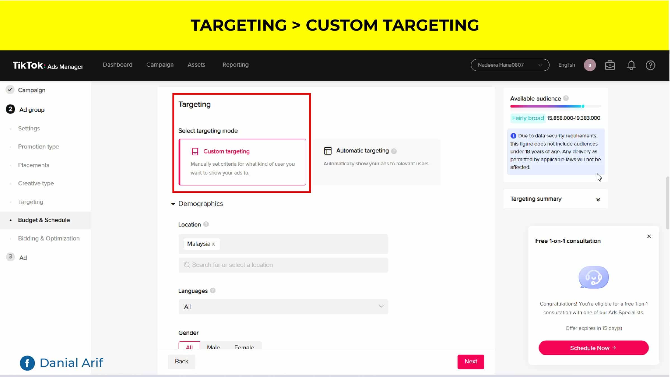Expand the Targeting summary panel
Image resolution: width=670 pixels, height=377 pixels.
click(x=598, y=199)
